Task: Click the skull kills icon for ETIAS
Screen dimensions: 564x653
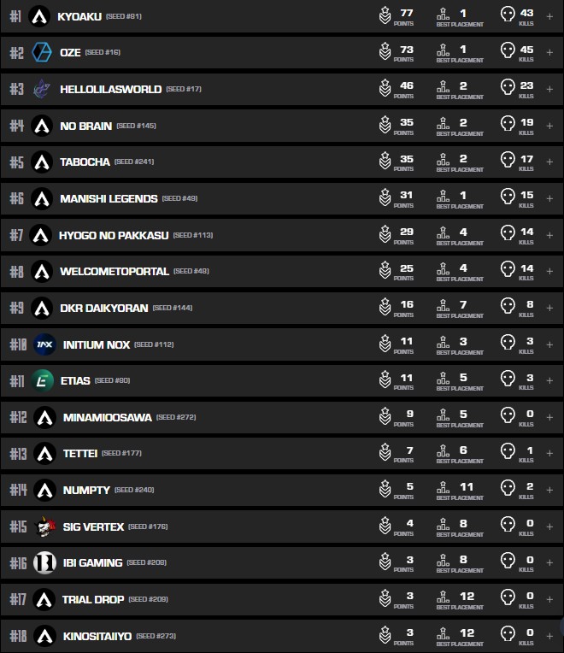Action: tap(508, 380)
